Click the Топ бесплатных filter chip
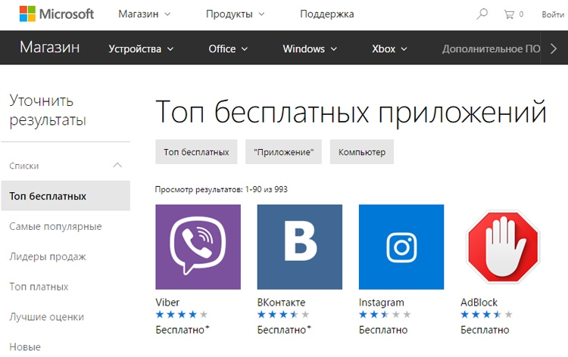The height and width of the screenshot is (357, 568). (x=196, y=152)
